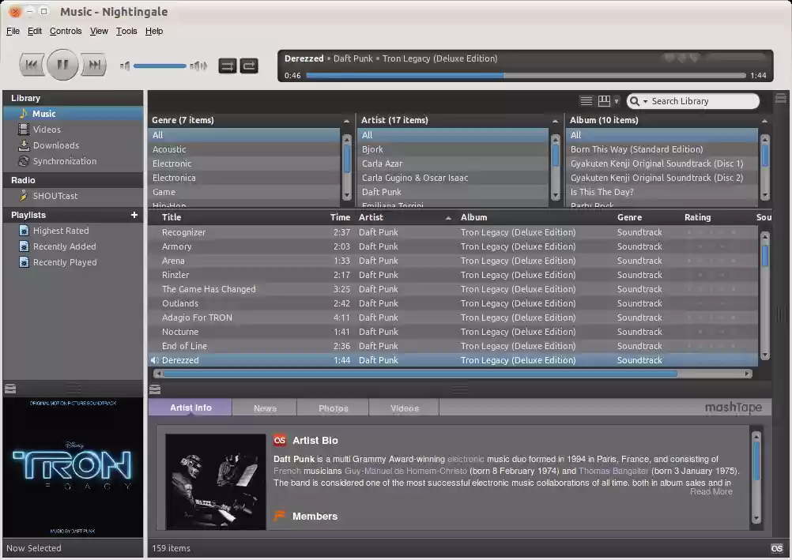The width and height of the screenshot is (792, 560).
Task: Enable repeat playback mode
Action: (249, 66)
